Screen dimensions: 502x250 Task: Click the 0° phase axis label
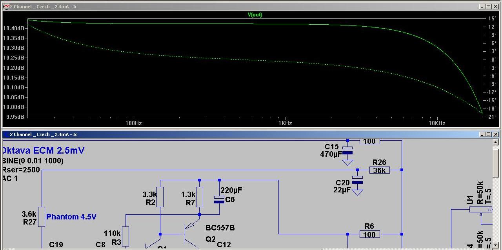click(x=494, y=60)
